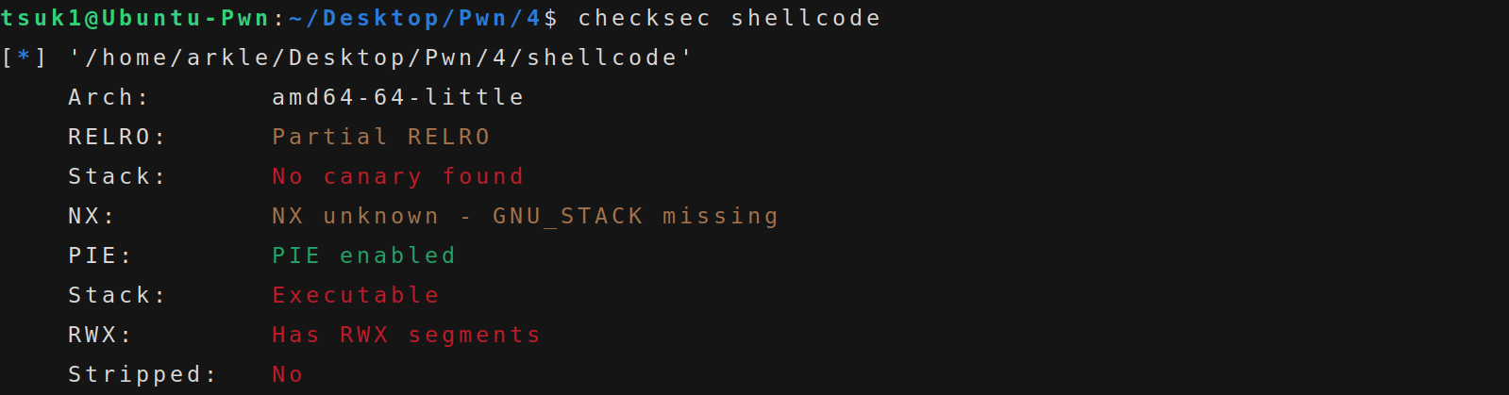Click the "Arch:" label
Viewport: 1509px width, 395px height.
click(x=109, y=97)
